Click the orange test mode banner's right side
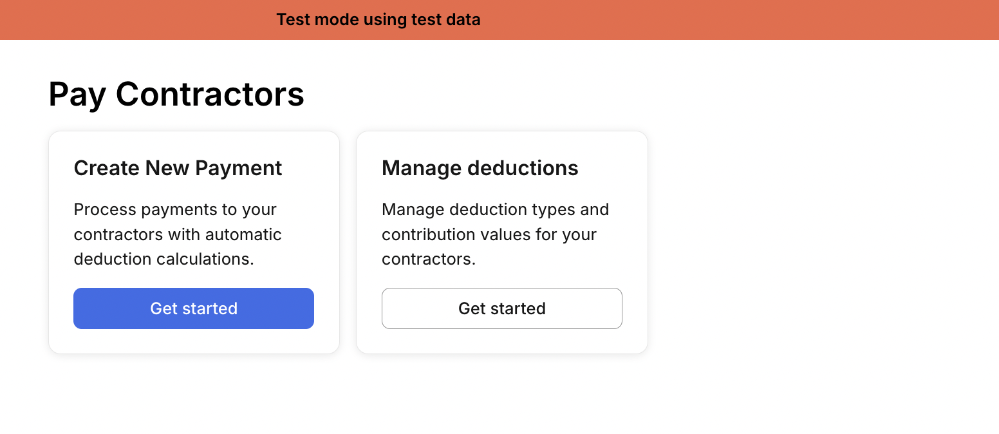Screen dimensions: 999x434 [837, 20]
